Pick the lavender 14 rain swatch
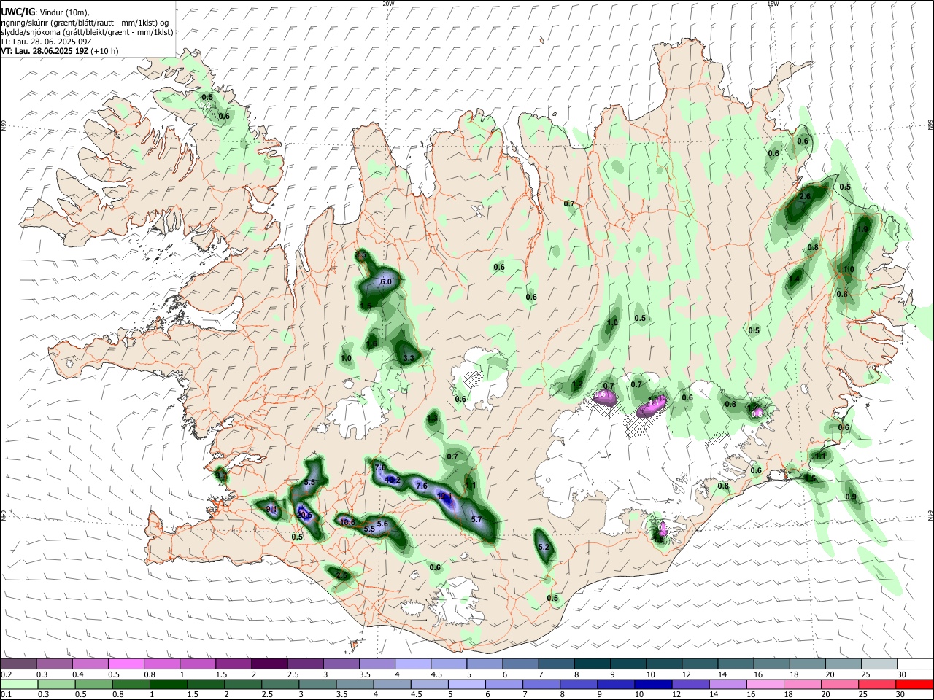 coord(727,684)
